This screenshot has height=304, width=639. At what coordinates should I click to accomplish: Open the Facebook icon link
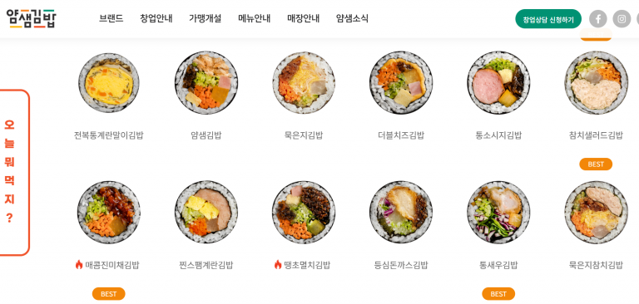(598, 19)
